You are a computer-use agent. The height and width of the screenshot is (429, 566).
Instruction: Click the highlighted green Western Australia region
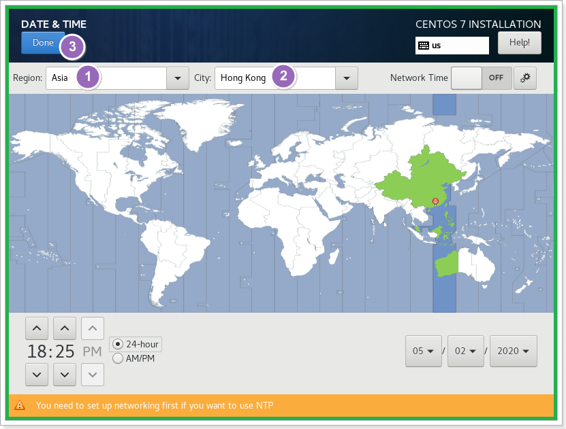click(x=447, y=264)
